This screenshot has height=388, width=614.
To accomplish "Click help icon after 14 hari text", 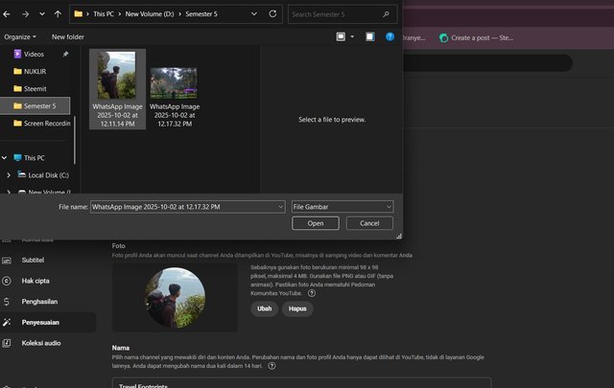I will tap(272, 366).
